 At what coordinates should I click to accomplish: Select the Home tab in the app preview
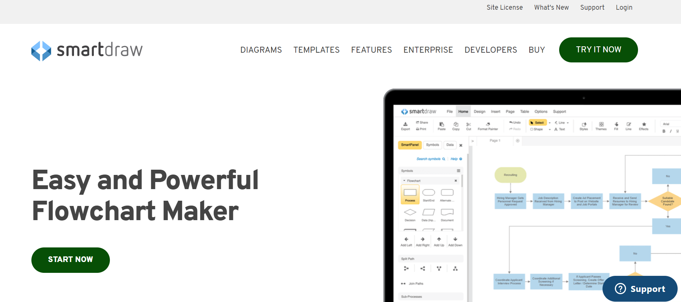point(463,111)
